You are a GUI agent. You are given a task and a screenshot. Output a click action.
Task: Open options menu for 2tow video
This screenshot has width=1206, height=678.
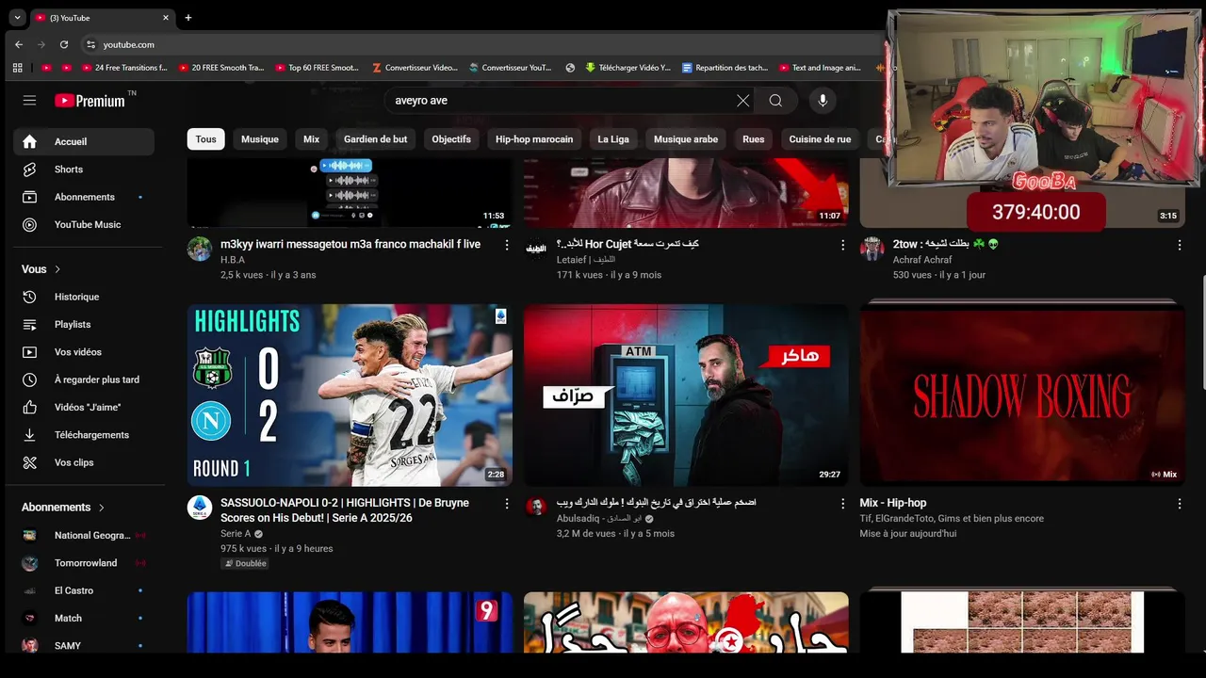[1180, 245]
